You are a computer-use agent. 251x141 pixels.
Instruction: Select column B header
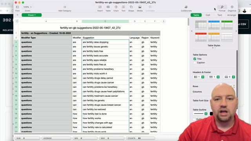tap(77, 21)
